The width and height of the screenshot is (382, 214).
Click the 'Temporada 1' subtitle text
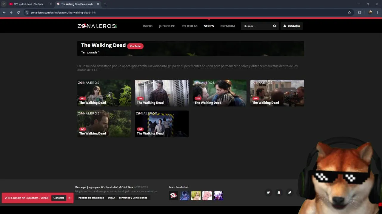point(90,52)
